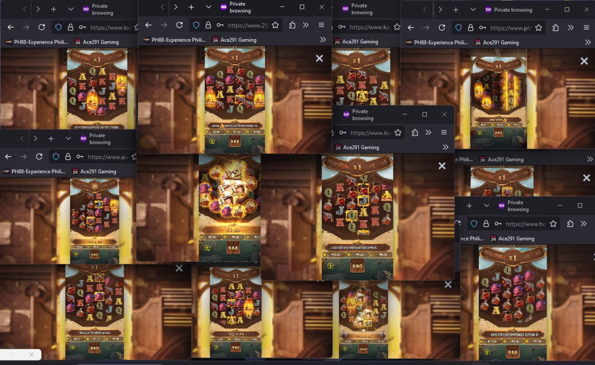Expand the tab list in top-center window

[x=208, y=7]
